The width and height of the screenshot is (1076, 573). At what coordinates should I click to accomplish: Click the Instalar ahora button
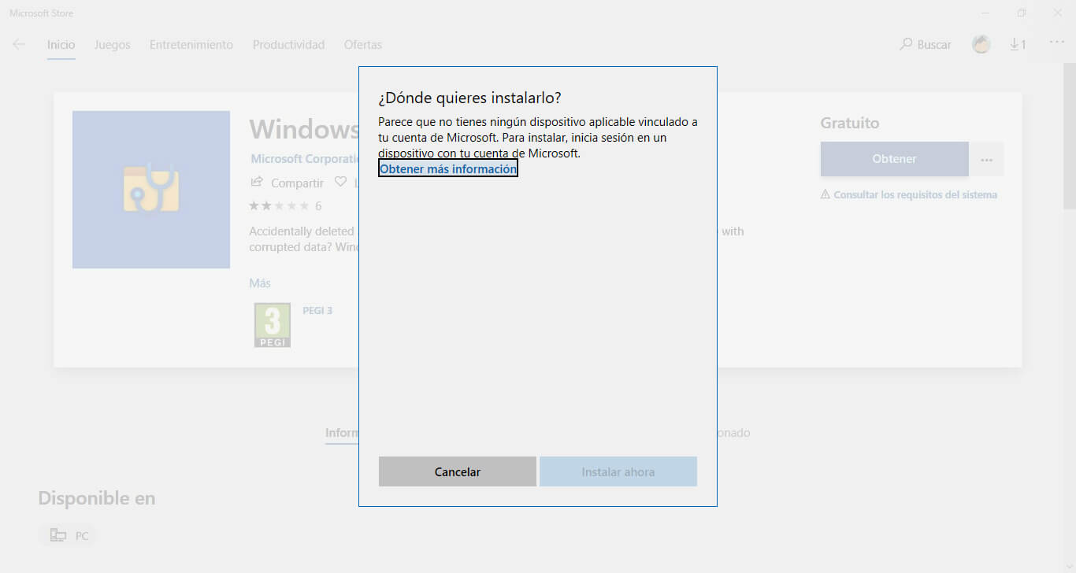[x=618, y=471]
